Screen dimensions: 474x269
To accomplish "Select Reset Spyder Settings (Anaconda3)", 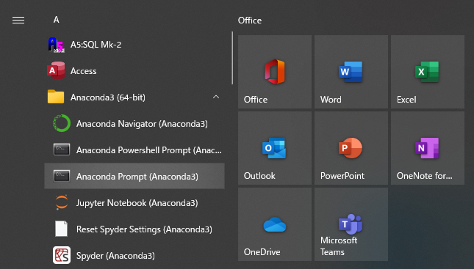I will pyautogui.click(x=134, y=229).
